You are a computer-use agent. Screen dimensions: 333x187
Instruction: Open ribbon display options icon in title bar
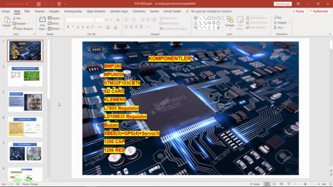pyautogui.click(x=298, y=4)
